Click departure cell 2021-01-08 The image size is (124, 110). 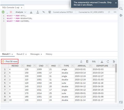104,97
